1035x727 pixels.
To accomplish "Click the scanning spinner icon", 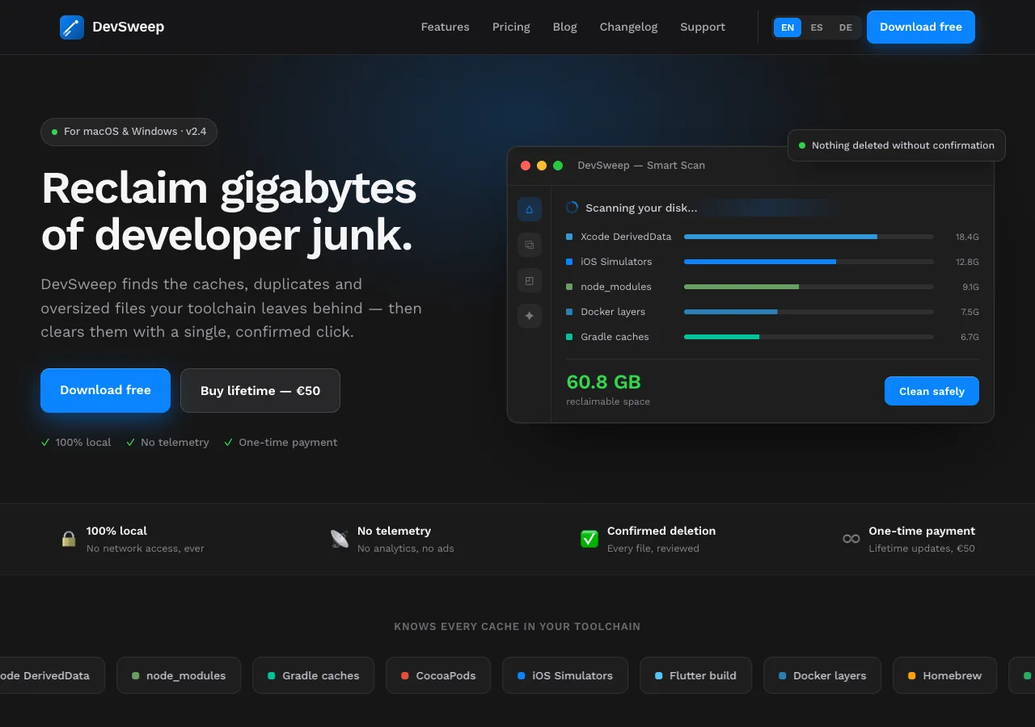I will [x=572, y=208].
